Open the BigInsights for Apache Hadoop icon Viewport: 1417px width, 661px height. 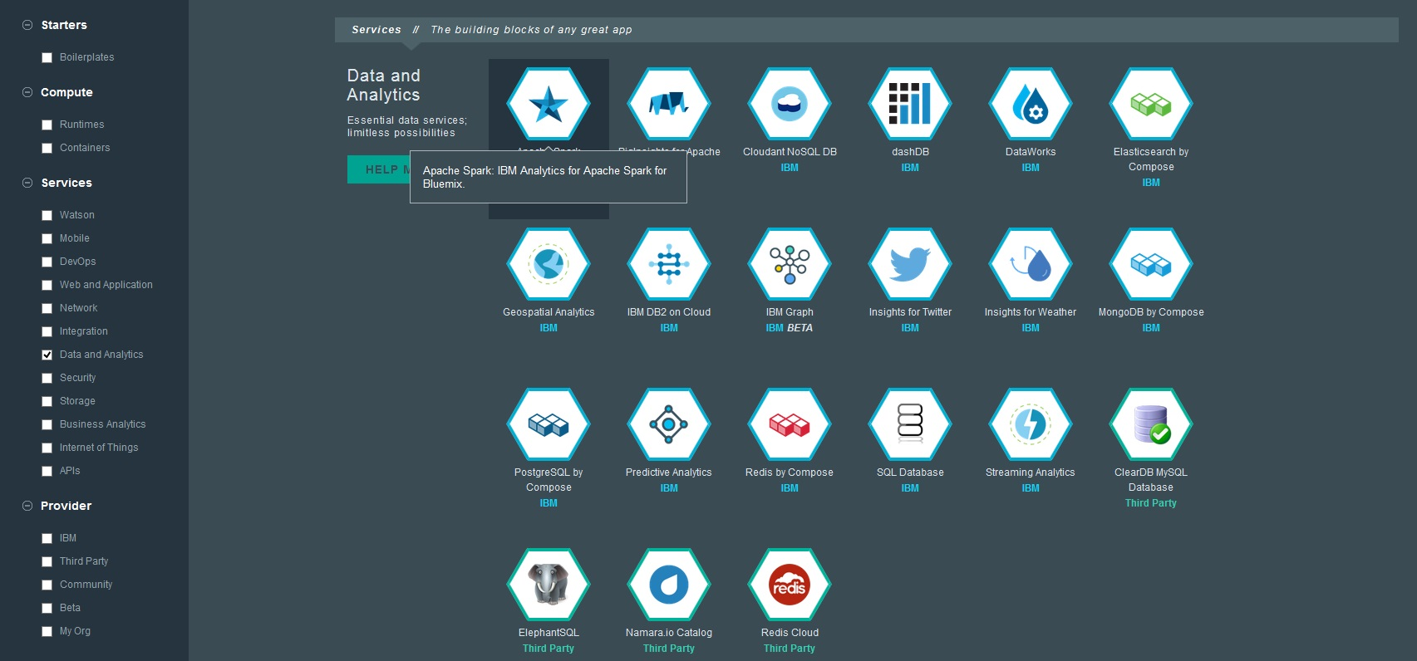click(x=669, y=105)
